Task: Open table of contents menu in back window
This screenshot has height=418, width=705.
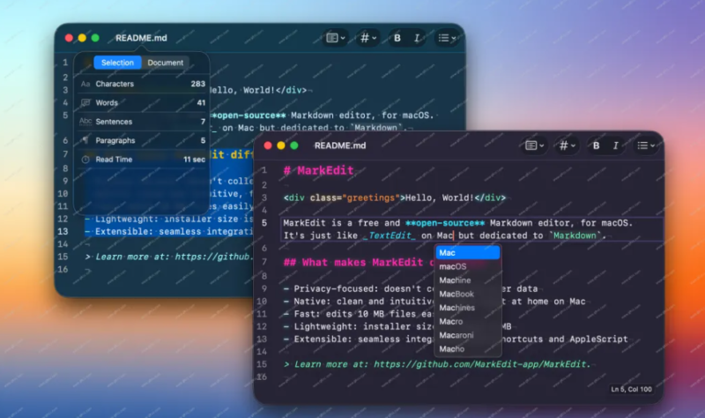Action: pos(336,38)
